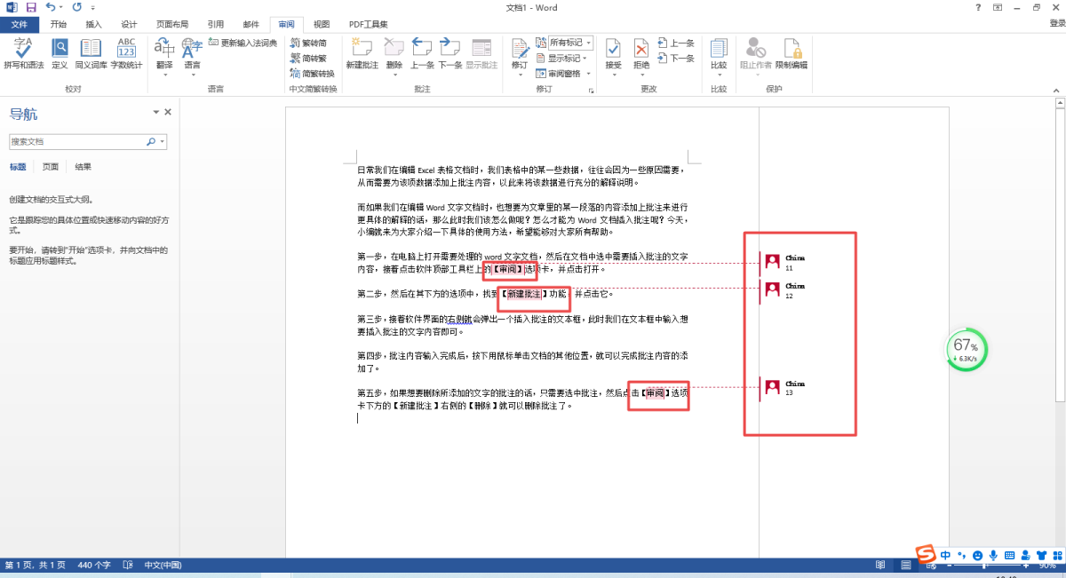Run 拼写和语法 spelling check
The height and width of the screenshot is (578, 1066).
point(23,52)
